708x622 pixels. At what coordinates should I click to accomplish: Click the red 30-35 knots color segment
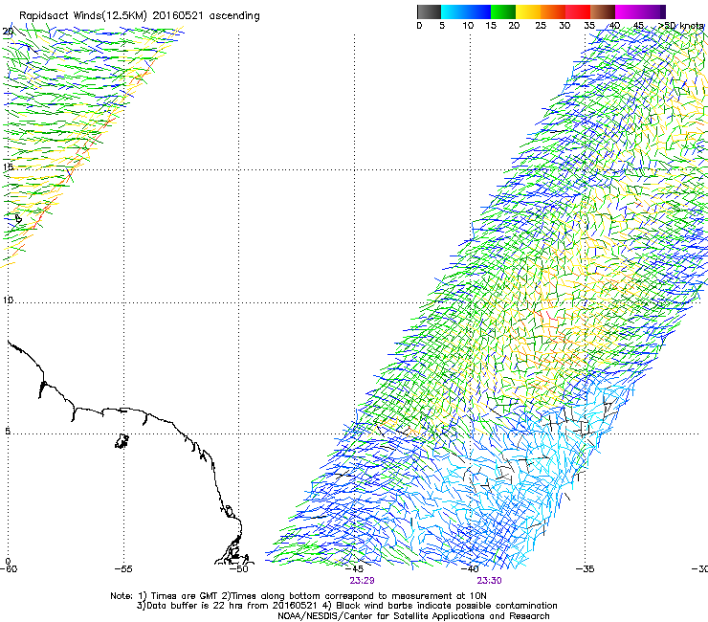(578, 11)
